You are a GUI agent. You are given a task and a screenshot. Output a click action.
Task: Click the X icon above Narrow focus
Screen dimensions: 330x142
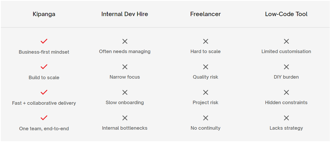[125, 67]
